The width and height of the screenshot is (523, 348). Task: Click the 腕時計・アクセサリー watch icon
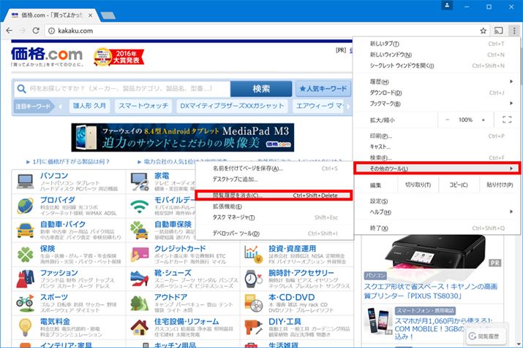[254, 279]
